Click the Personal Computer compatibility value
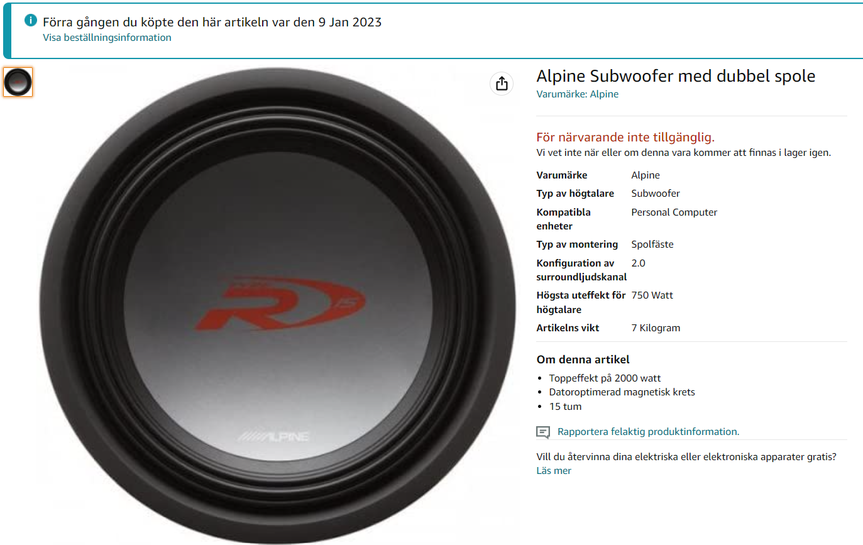This screenshot has height=545, width=863. 674,212
